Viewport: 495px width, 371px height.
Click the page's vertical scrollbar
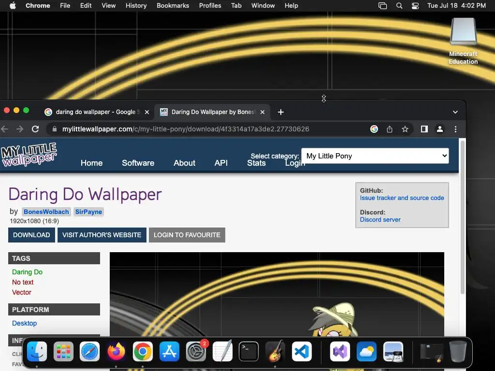click(x=463, y=218)
